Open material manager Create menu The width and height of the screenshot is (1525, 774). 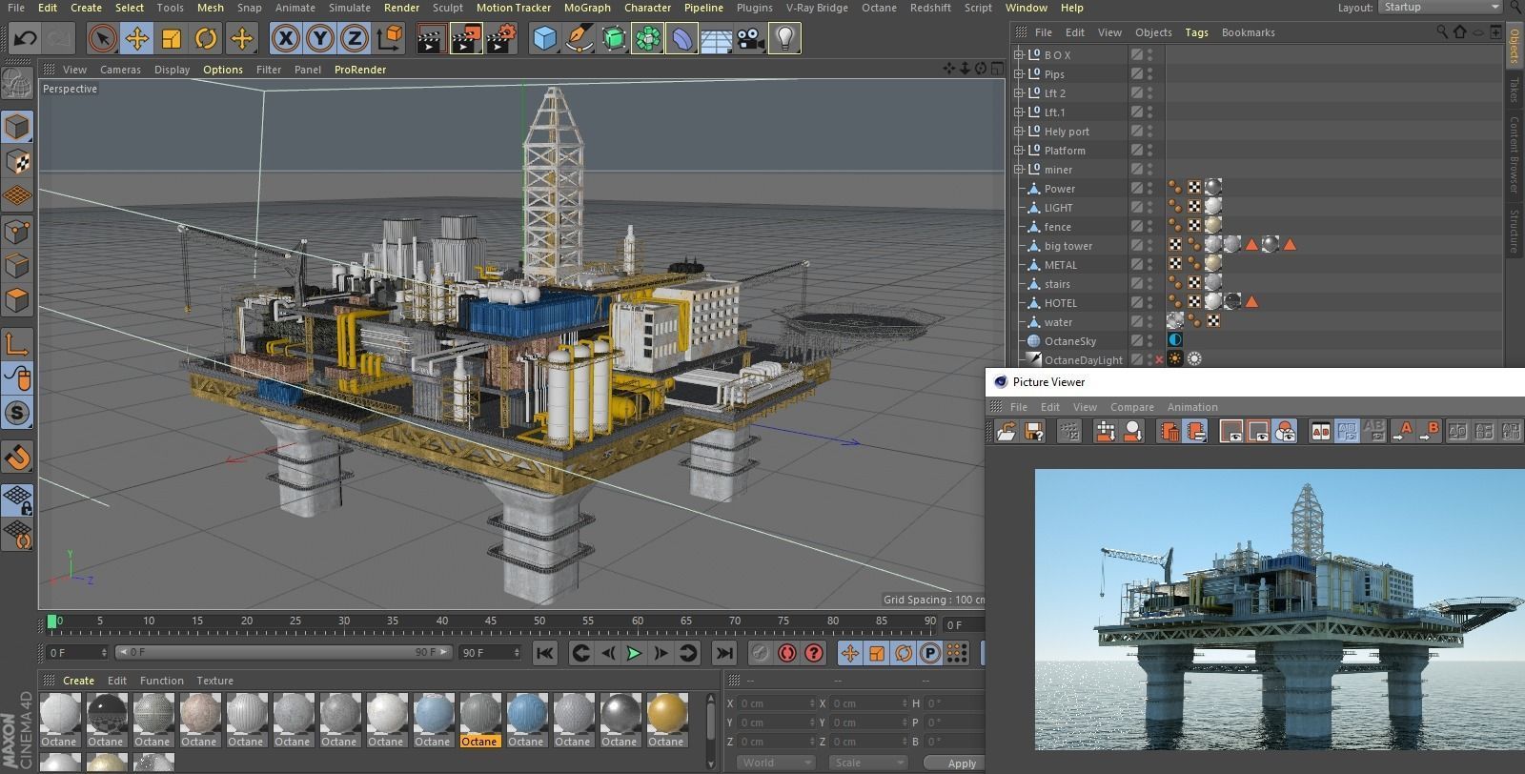click(78, 681)
